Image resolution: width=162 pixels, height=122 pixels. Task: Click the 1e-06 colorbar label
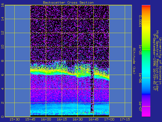[x=140, y=78]
